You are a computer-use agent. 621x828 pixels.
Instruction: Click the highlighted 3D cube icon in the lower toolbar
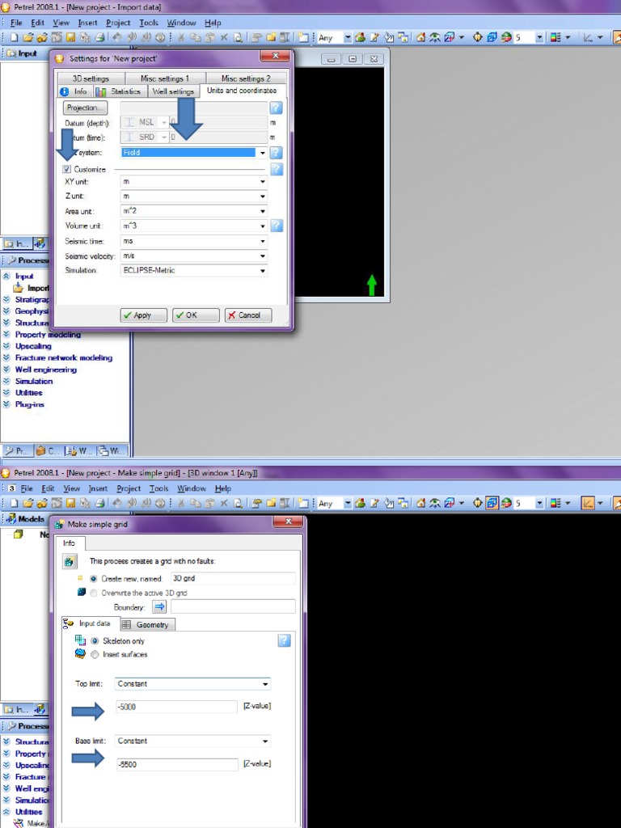pos(492,503)
